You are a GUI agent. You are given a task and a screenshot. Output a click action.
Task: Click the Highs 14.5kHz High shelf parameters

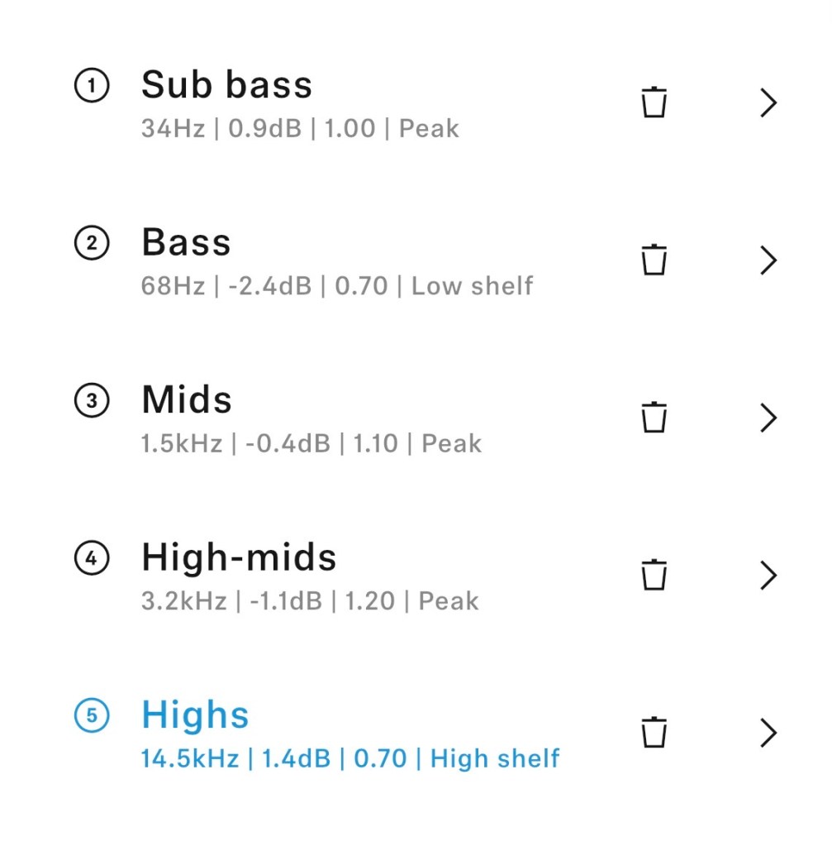click(x=350, y=758)
